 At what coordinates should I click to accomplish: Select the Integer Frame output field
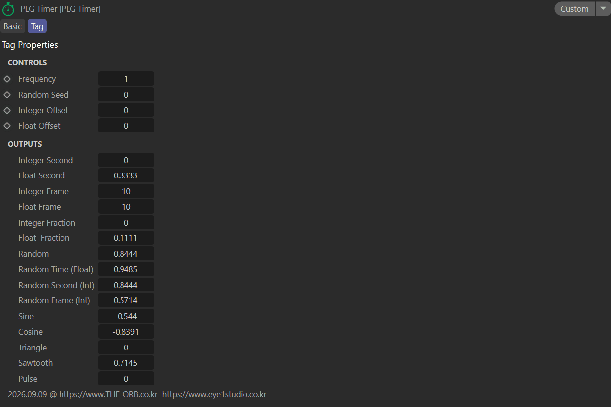(x=126, y=191)
